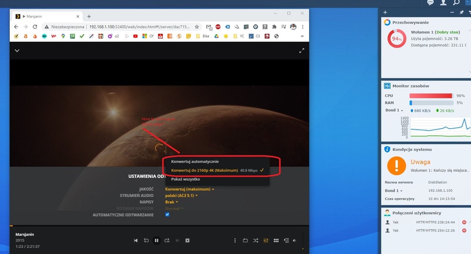Image resolution: width=471 pixels, height=254 pixels.
Task: Click the volume speaker icon
Action: [x=294, y=240]
